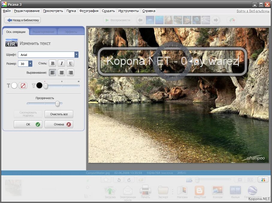This screenshot has width=272, height=203.
Task: Toggle italic text style I
Action: pyautogui.click(x=61, y=63)
